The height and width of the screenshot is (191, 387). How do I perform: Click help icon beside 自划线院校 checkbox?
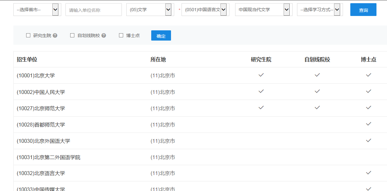coord(104,35)
